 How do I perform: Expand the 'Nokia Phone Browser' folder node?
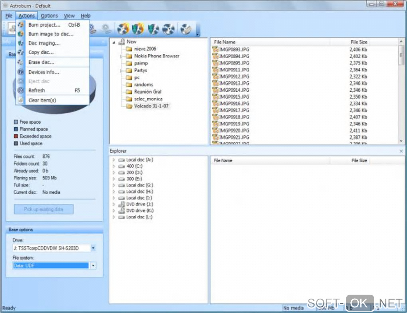121,56
